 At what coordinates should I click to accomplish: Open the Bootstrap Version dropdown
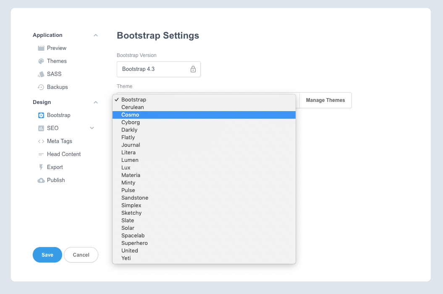[159, 69]
